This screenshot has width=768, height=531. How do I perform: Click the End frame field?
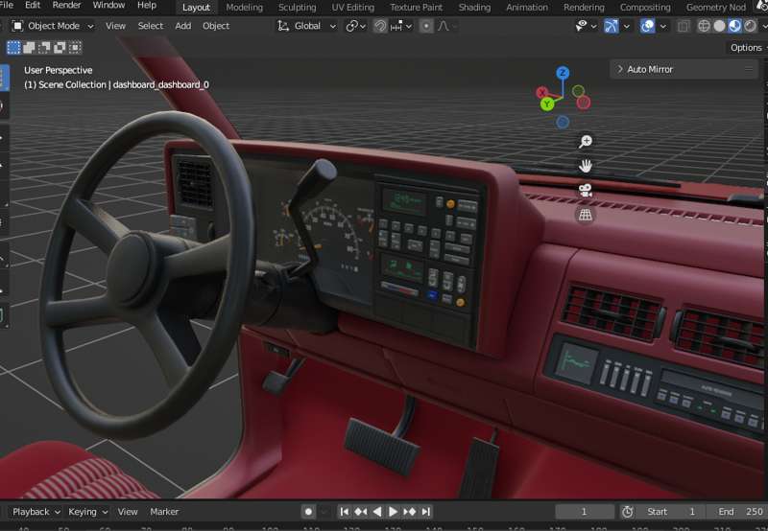tap(739, 512)
